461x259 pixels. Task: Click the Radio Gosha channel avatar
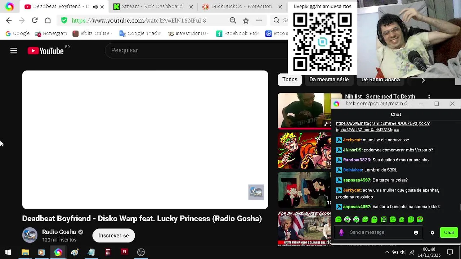[x=30, y=235]
